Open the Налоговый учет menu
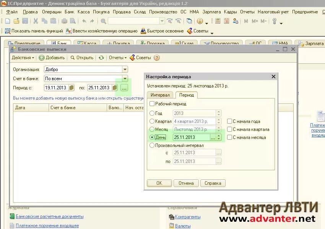Viewport: 325px width, 229px height. click(x=273, y=12)
